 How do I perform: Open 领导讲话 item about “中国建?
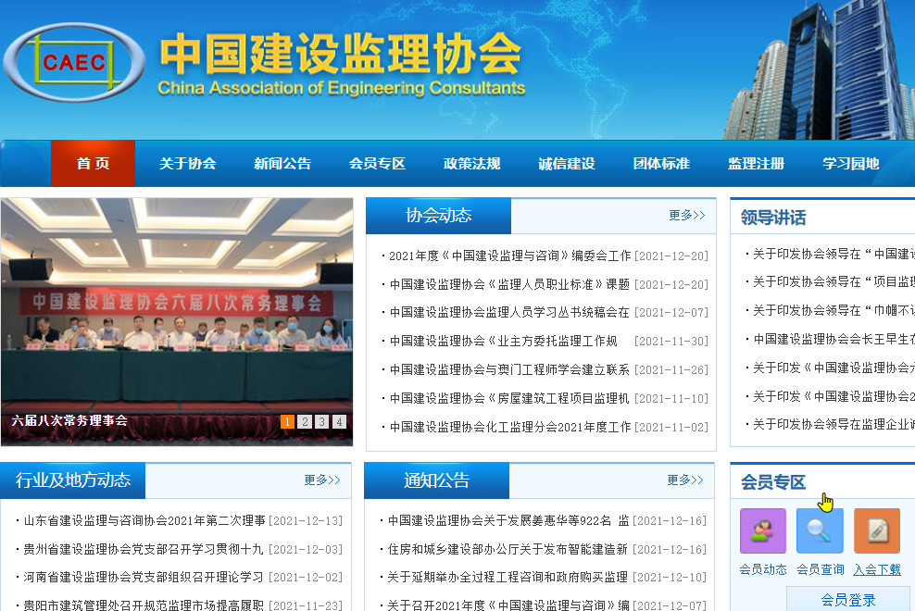834,254
